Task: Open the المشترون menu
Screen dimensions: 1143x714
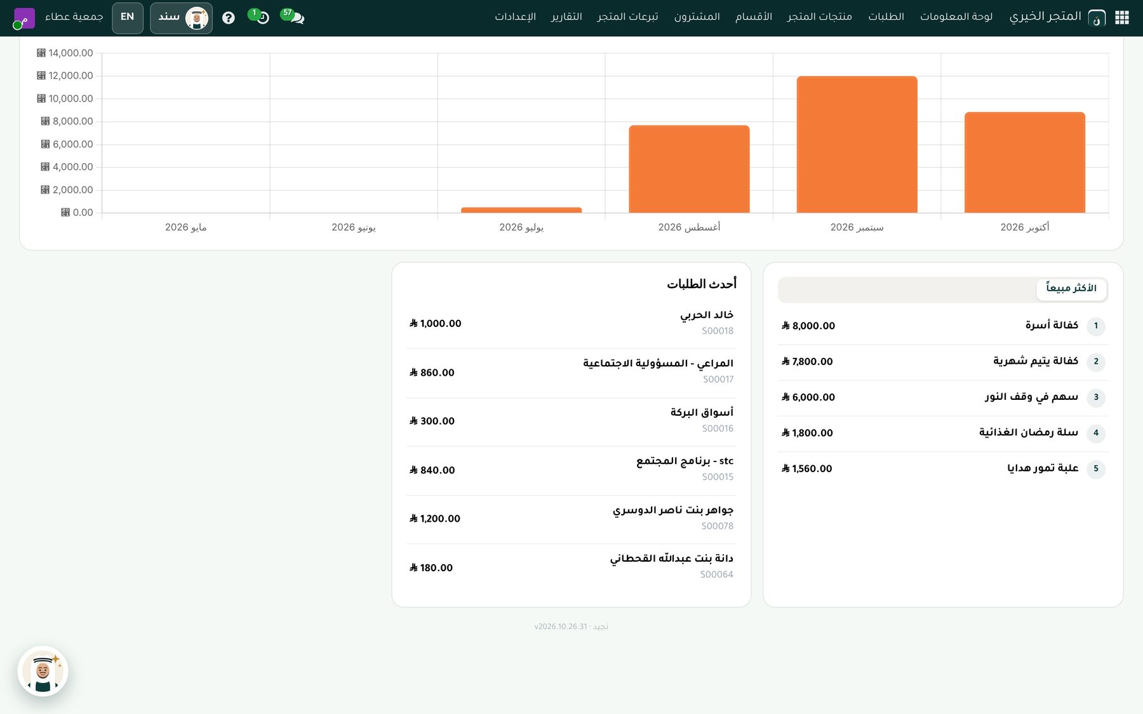Action: click(697, 17)
